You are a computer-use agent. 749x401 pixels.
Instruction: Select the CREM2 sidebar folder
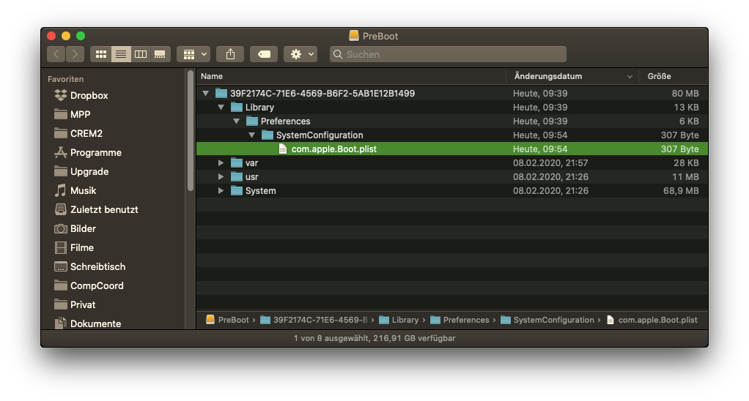pyautogui.click(x=78, y=133)
